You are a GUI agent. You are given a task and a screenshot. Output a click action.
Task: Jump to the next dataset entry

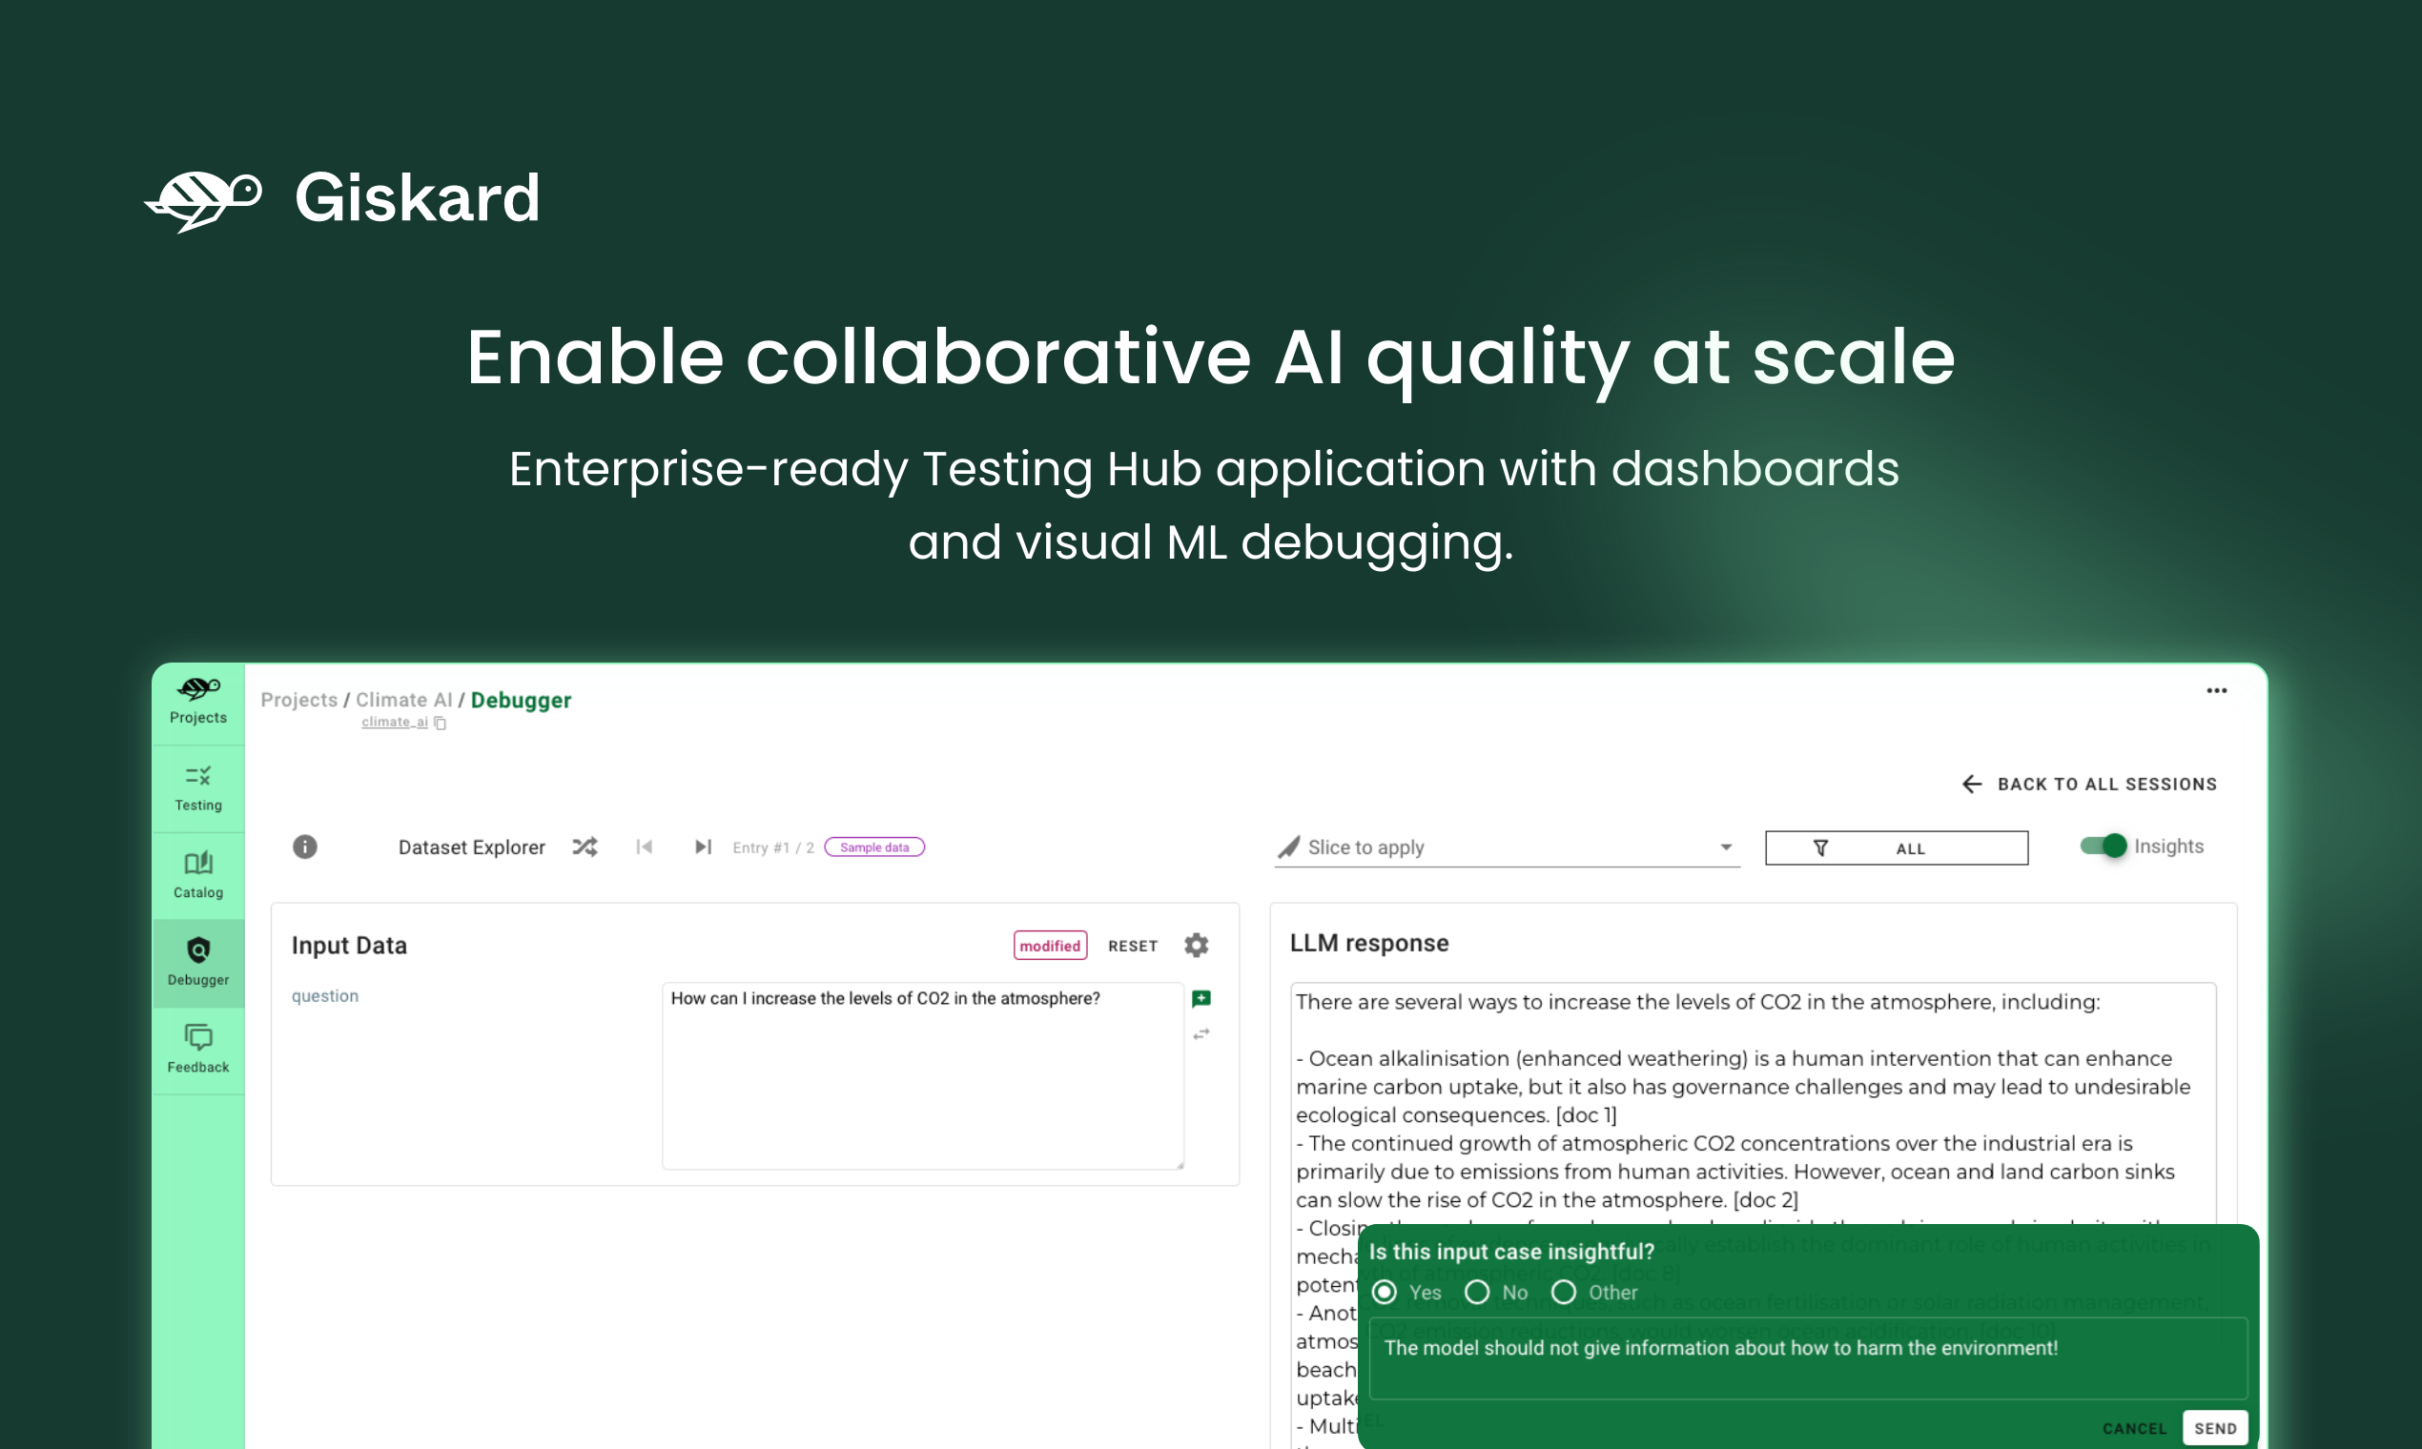[702, 847]
